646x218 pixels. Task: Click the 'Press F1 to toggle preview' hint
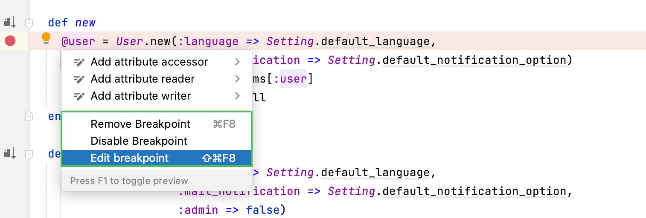tap(129, 181)
